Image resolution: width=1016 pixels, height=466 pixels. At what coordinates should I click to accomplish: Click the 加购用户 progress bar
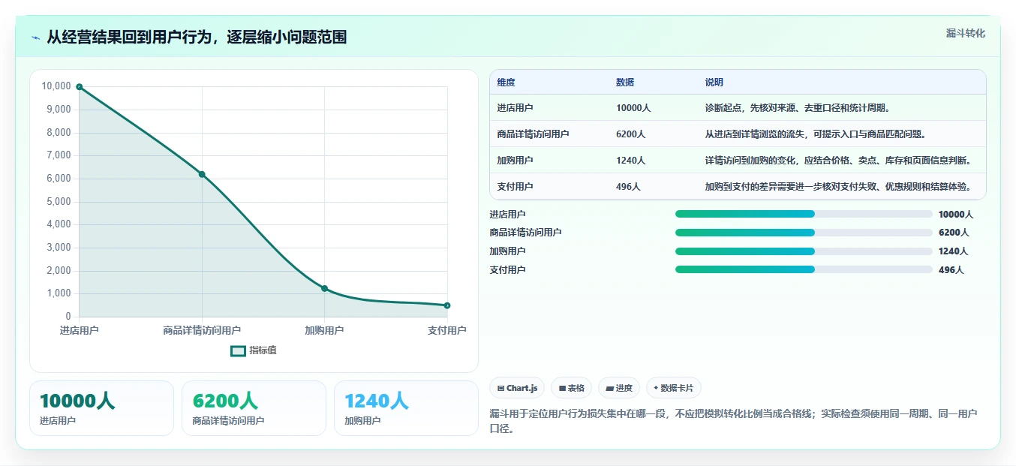[804, 251]
